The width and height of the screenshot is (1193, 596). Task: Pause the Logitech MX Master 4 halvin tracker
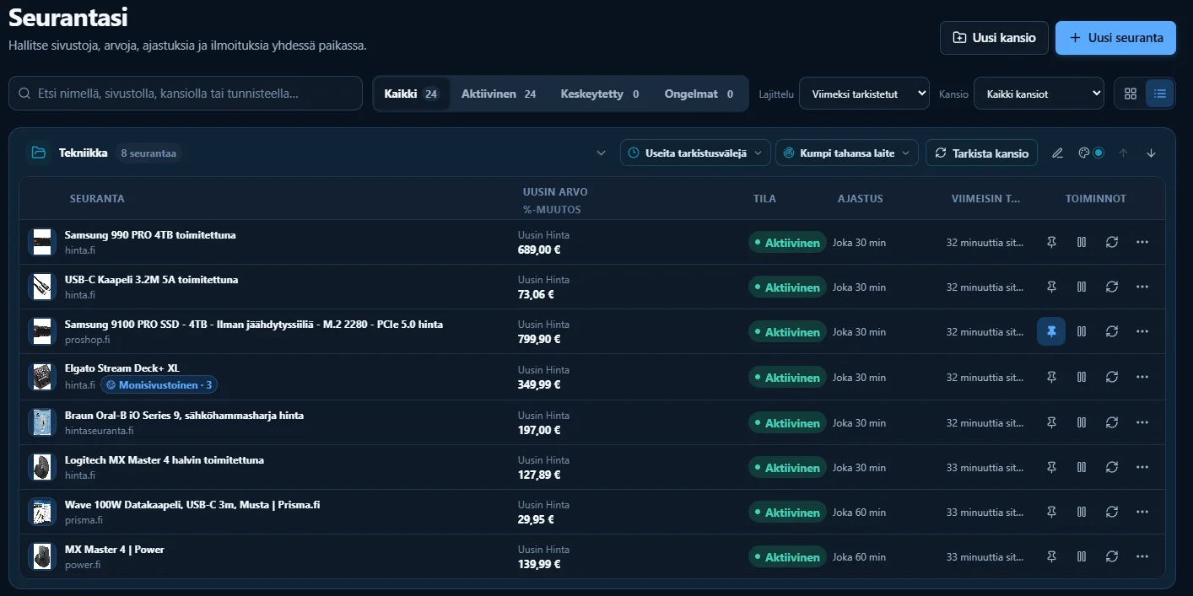click(x=1082, y=467)
